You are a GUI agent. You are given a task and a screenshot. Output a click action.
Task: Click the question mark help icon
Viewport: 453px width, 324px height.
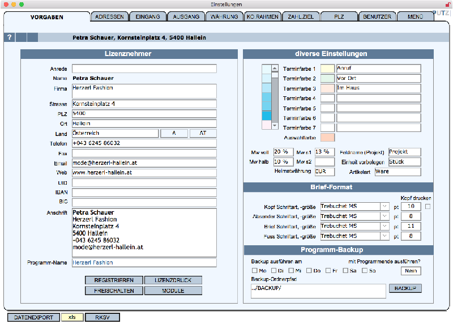click(10, 37)
